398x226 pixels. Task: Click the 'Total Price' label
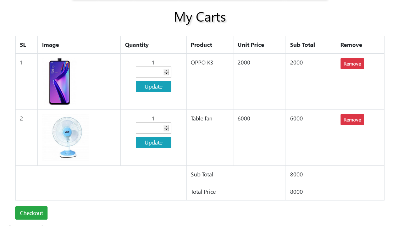point(203,192)
